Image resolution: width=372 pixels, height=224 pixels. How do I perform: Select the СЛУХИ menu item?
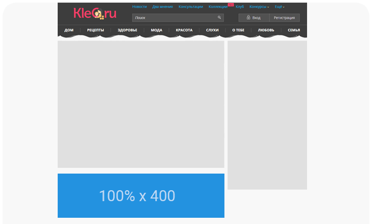pos(212,30)
